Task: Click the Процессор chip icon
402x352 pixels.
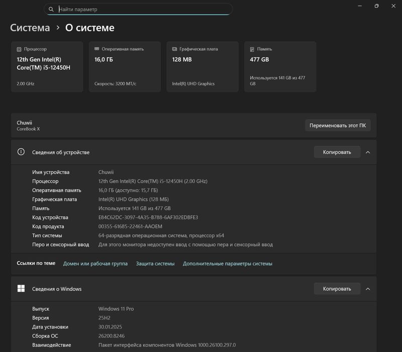Action: [19, 49]
